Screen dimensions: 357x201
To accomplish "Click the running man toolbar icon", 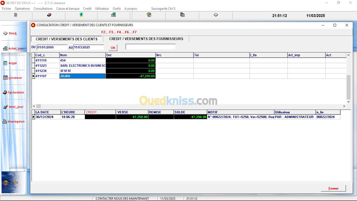I will [81, 15].
